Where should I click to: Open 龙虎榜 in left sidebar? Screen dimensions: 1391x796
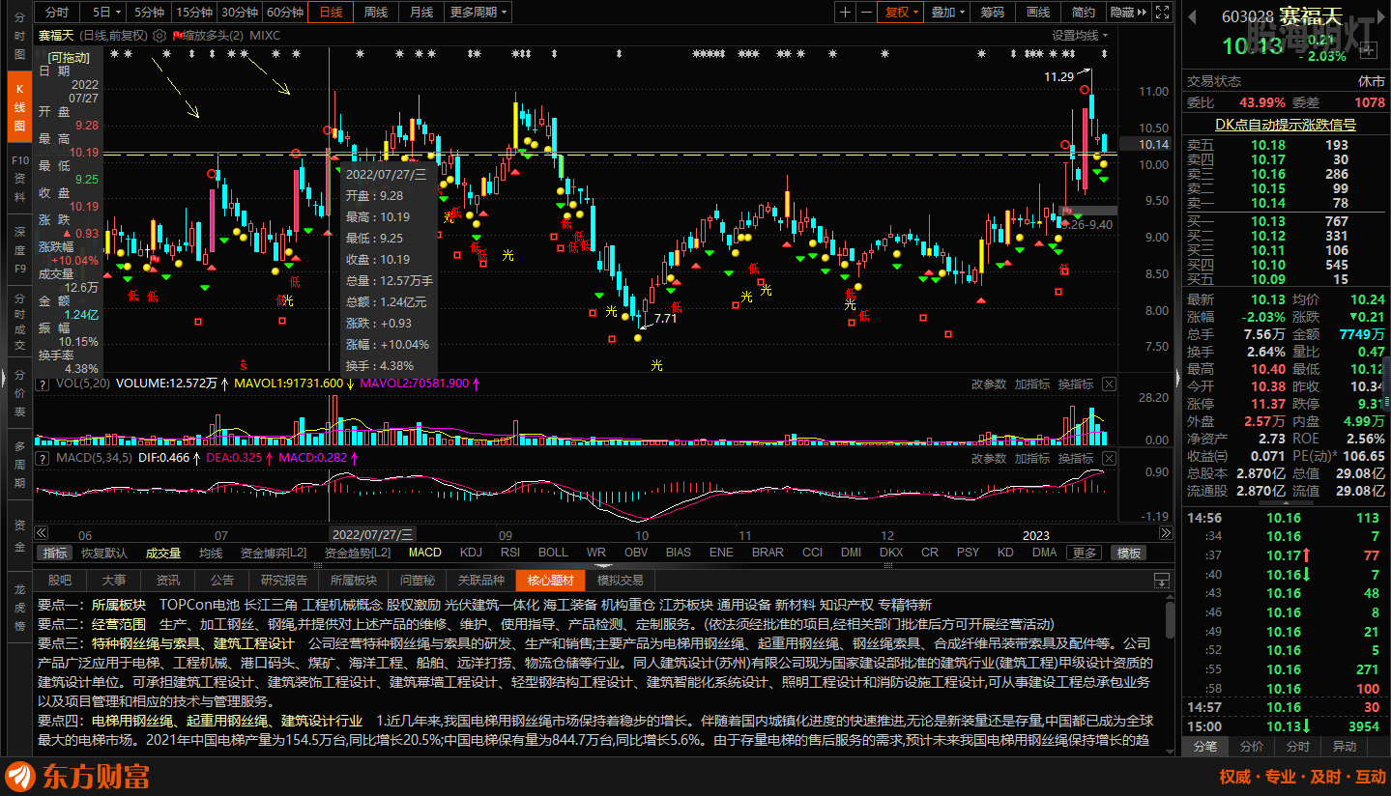(19, 607)
